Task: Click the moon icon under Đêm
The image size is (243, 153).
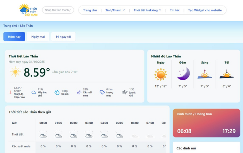Action: [x=183, y=74]
